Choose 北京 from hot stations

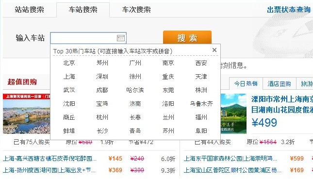[69, 63]
